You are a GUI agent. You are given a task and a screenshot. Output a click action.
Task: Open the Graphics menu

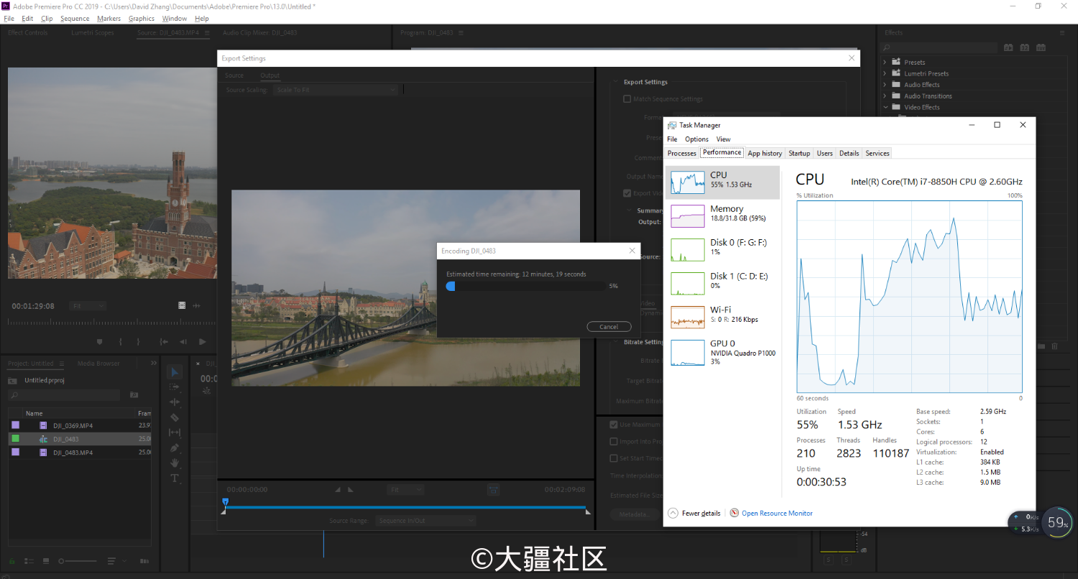142,19
